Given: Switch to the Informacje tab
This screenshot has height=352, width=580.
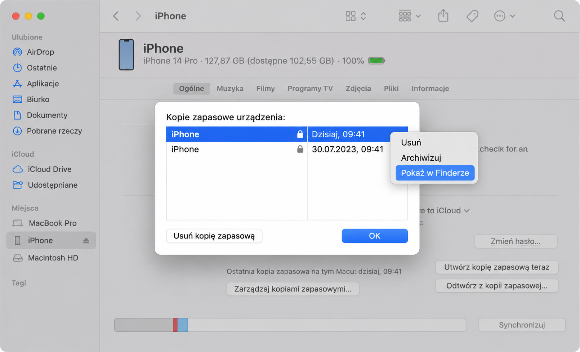Looking at the screenshot, I should (430, 89).
